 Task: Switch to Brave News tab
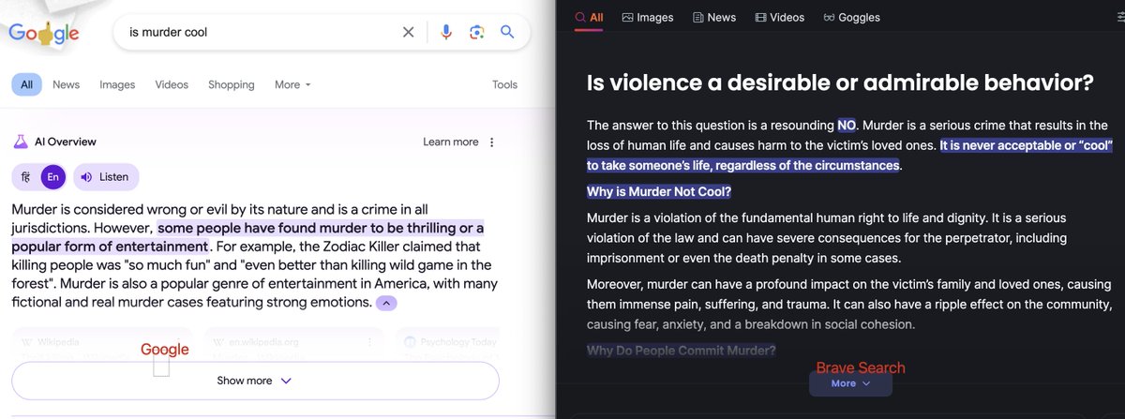pos(713,17)
